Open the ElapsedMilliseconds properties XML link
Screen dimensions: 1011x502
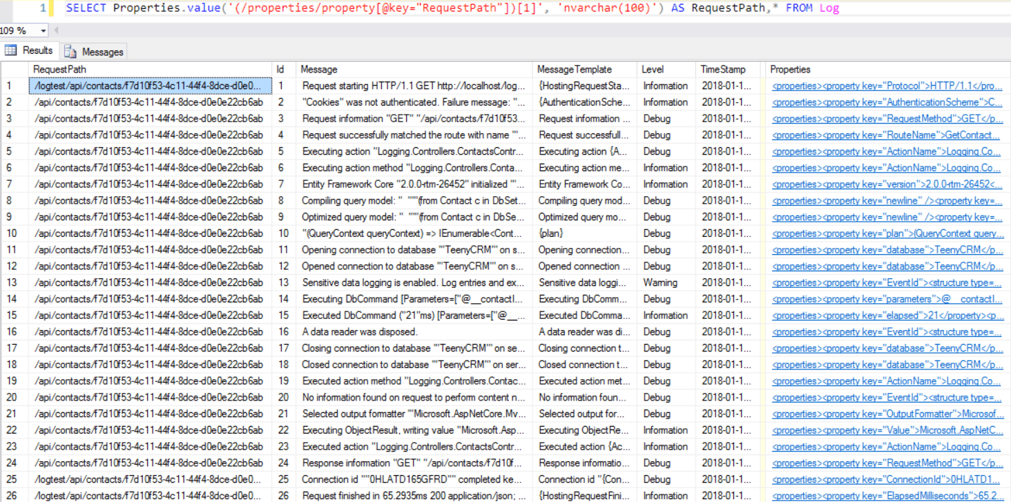pyautogui.click(x=887, y=496)
